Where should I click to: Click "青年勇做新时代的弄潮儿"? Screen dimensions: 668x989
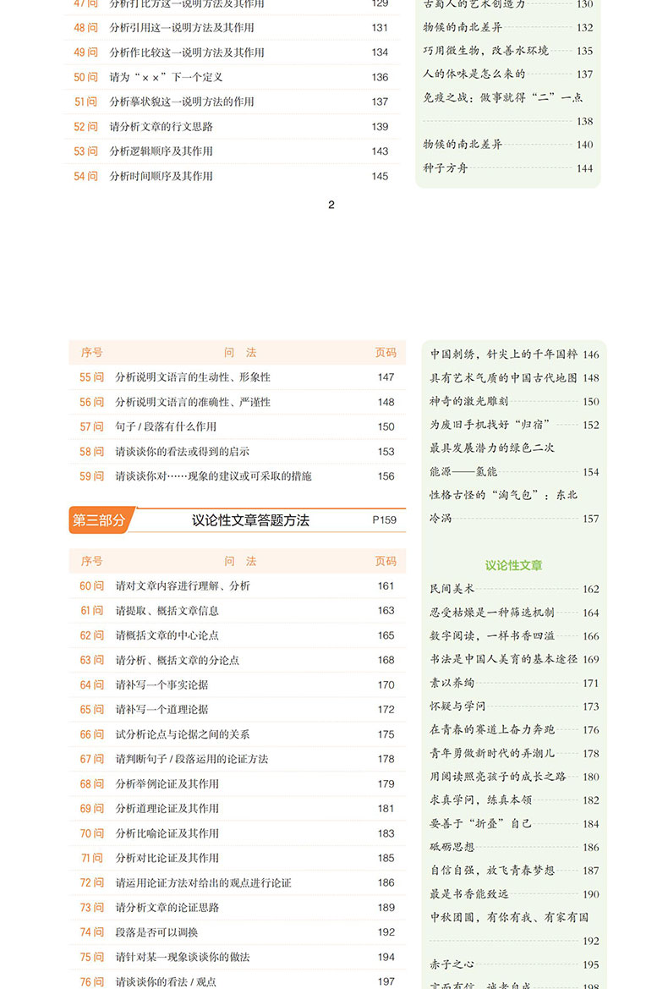[492, 753]
